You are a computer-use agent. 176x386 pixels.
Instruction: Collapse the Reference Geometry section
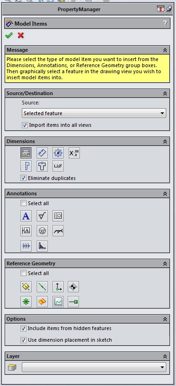(165, 263)
